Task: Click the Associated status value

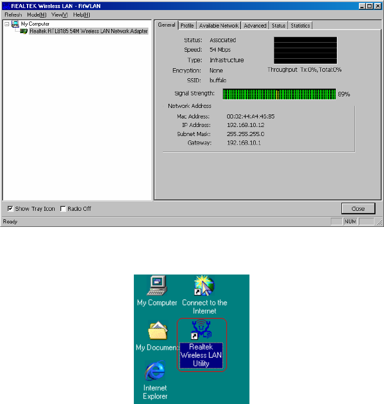Action: click(223, 40)
